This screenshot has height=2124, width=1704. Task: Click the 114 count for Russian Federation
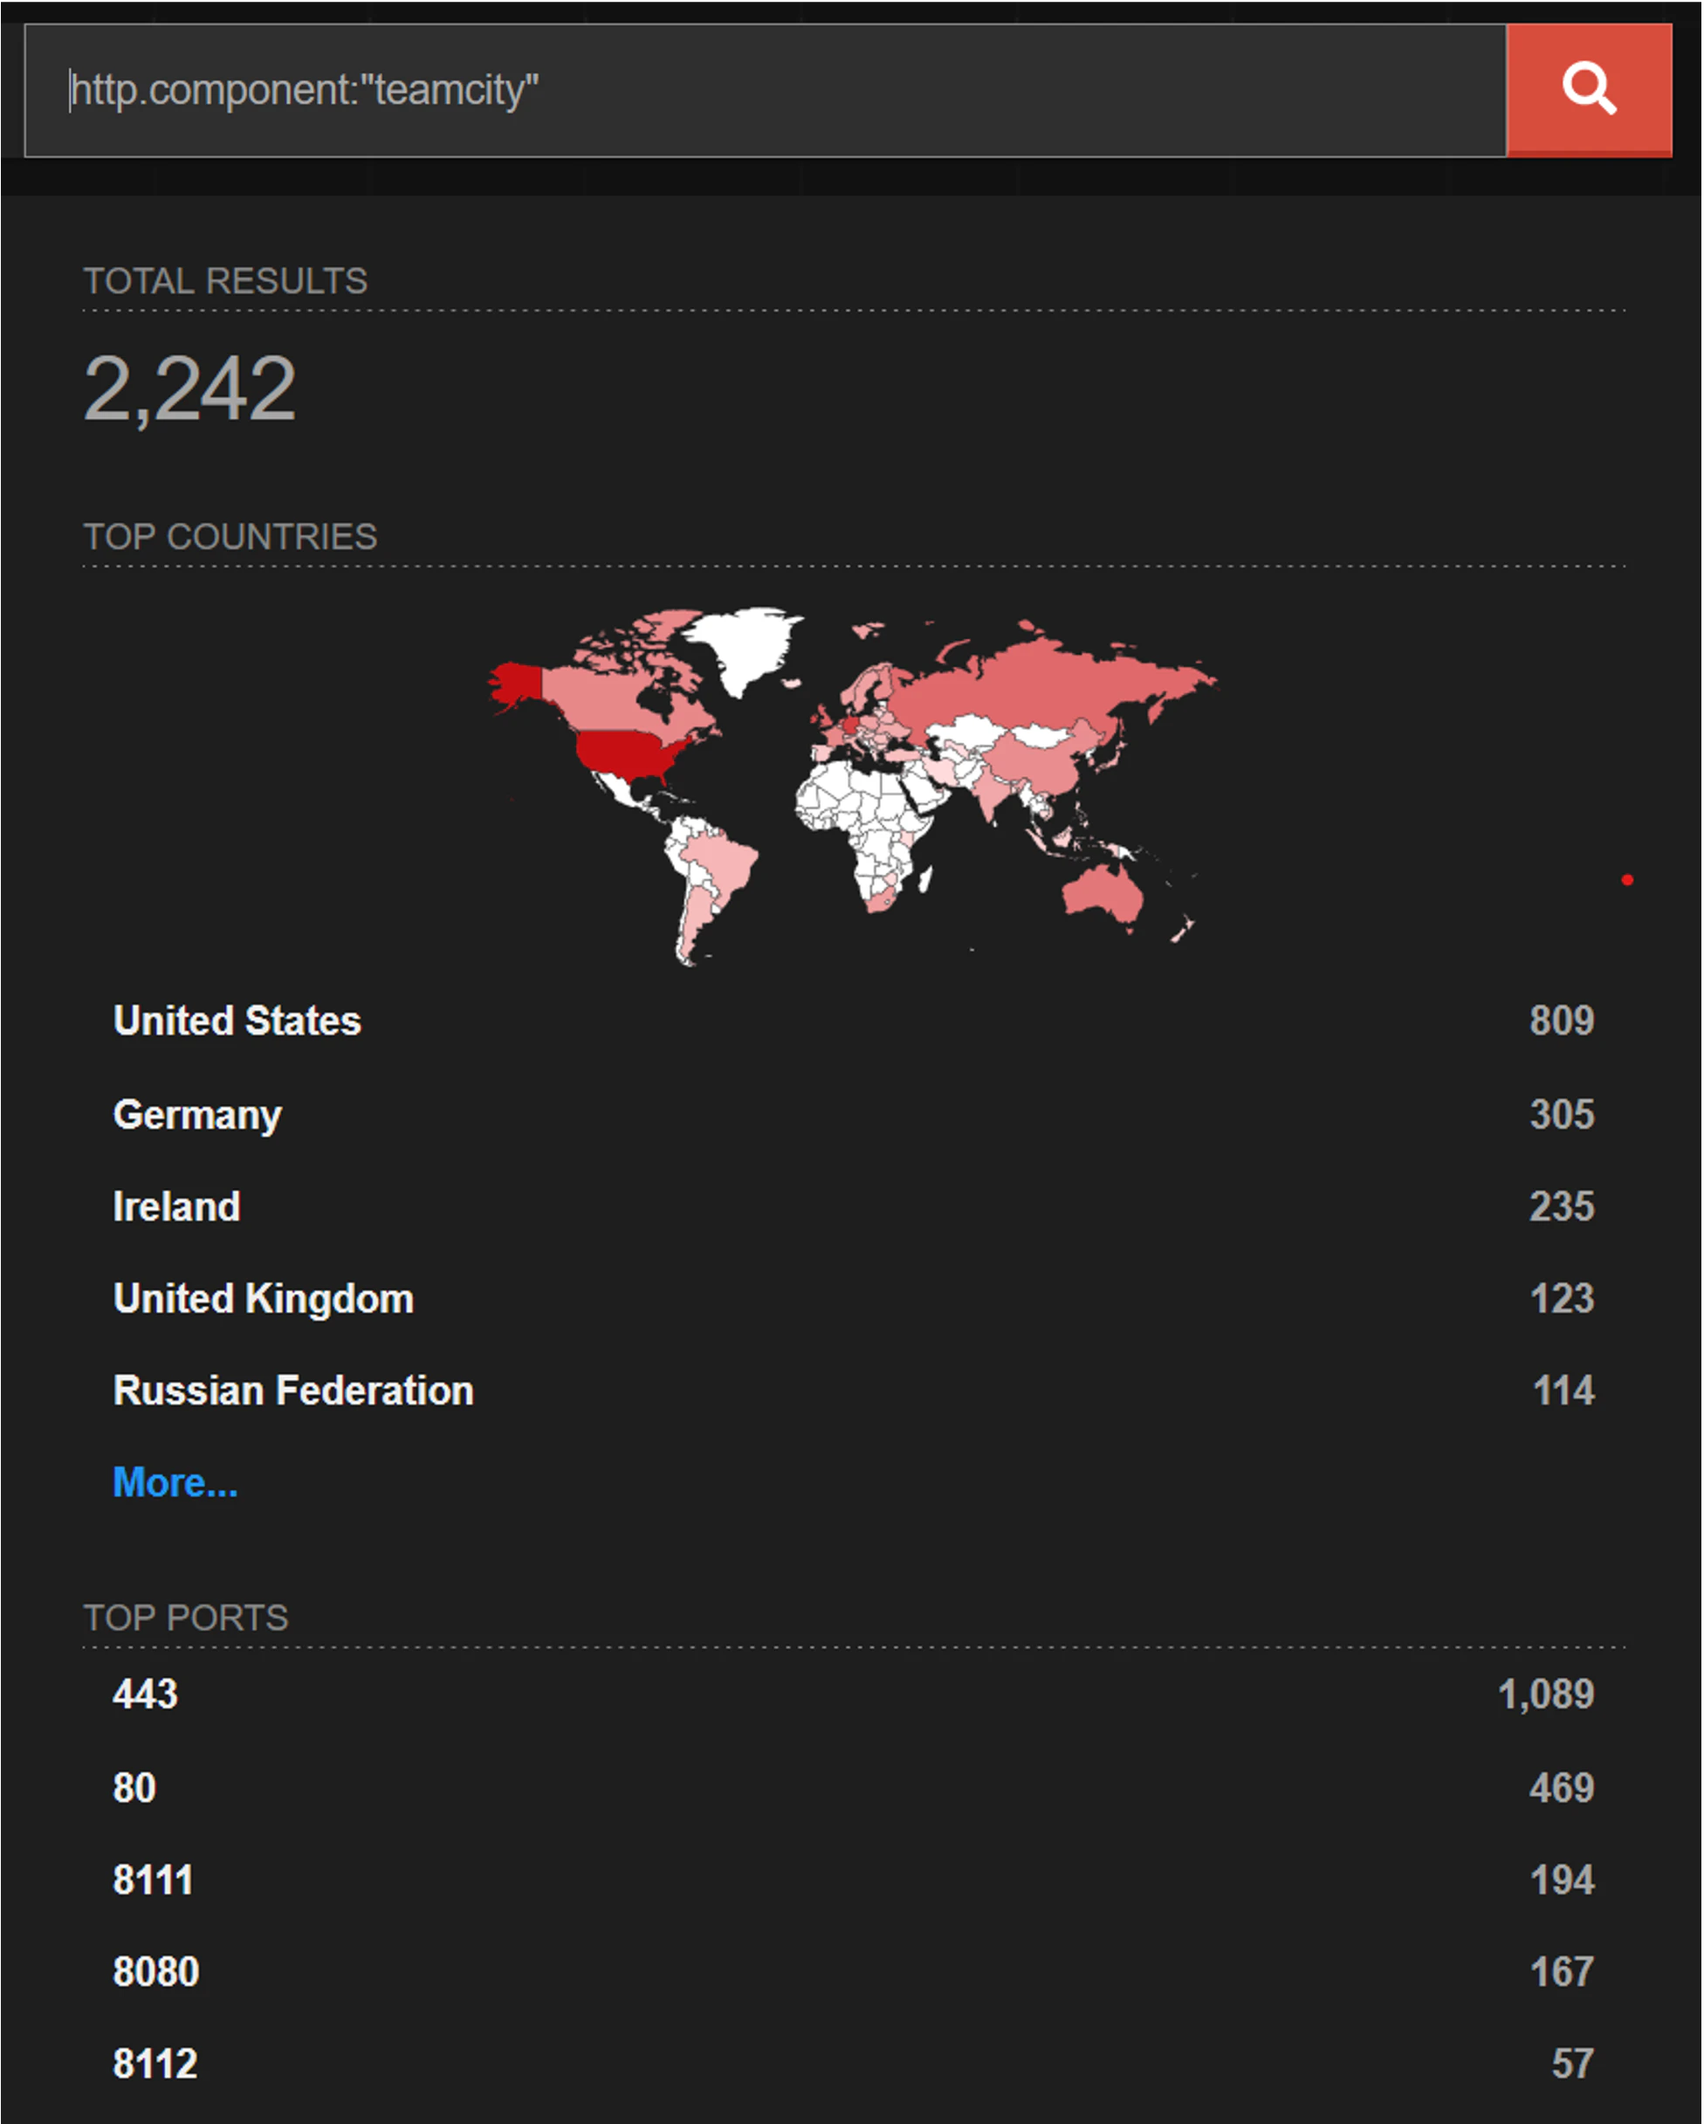click(x=1564, y=1391)
